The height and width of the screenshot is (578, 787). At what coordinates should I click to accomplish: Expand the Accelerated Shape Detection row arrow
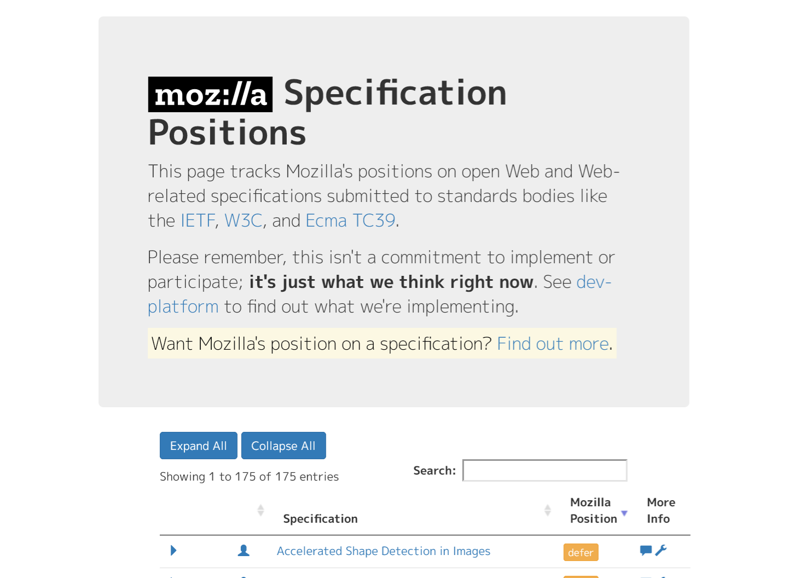coord(173,551)
